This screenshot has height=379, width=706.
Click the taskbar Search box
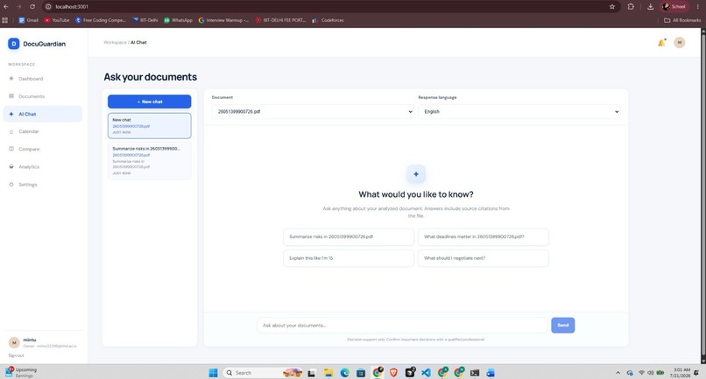click(262, 373)
